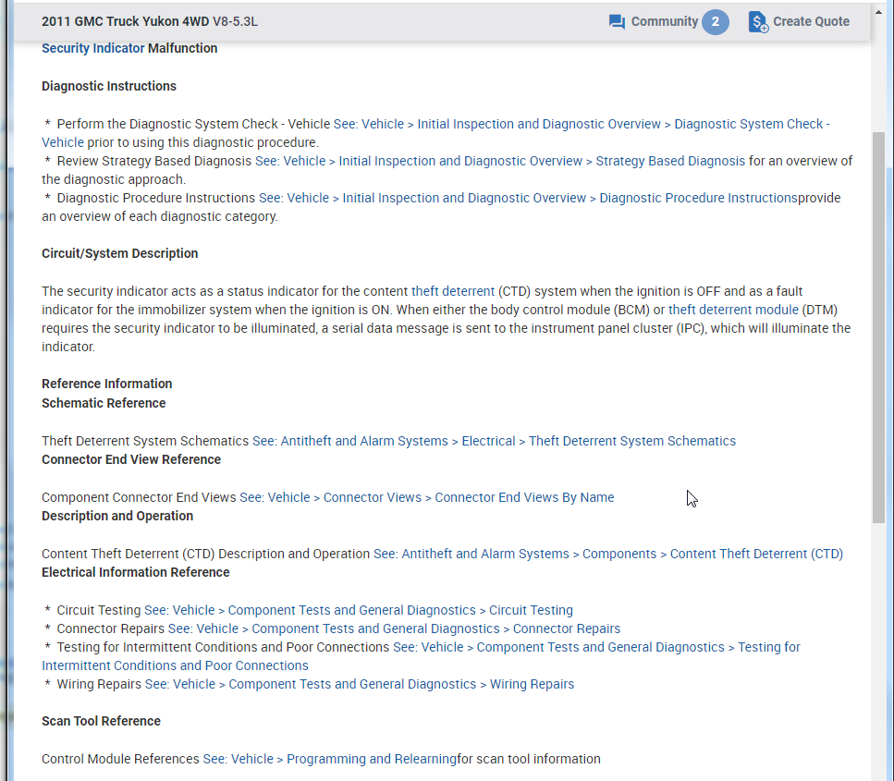
Task: Open Connector End Views By Name link
Action: pyautogui.click(x=524, y=497)
